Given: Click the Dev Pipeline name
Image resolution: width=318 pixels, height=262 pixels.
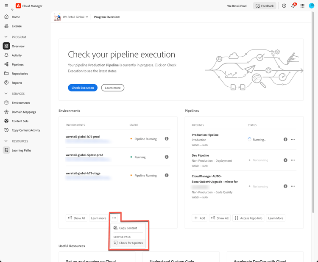Looking at the screenshot, I should [x=200, y=155].
